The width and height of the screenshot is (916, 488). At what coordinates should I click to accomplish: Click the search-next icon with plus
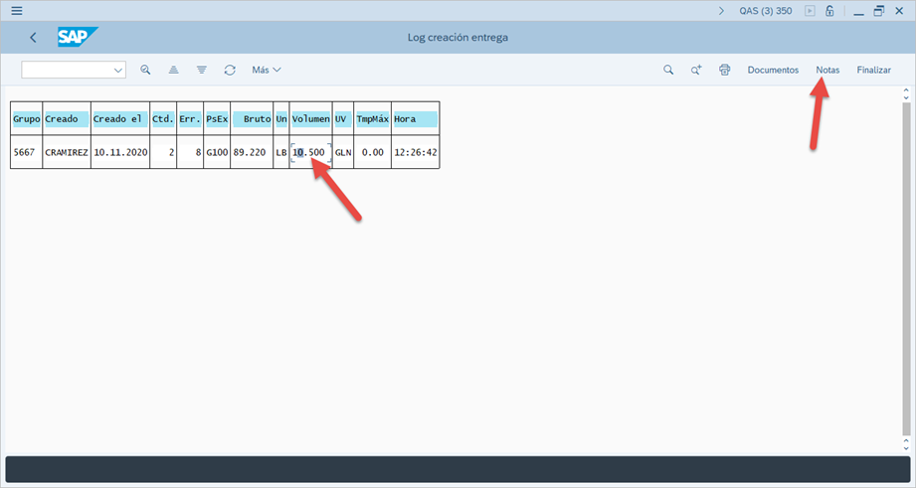(696, 70)
